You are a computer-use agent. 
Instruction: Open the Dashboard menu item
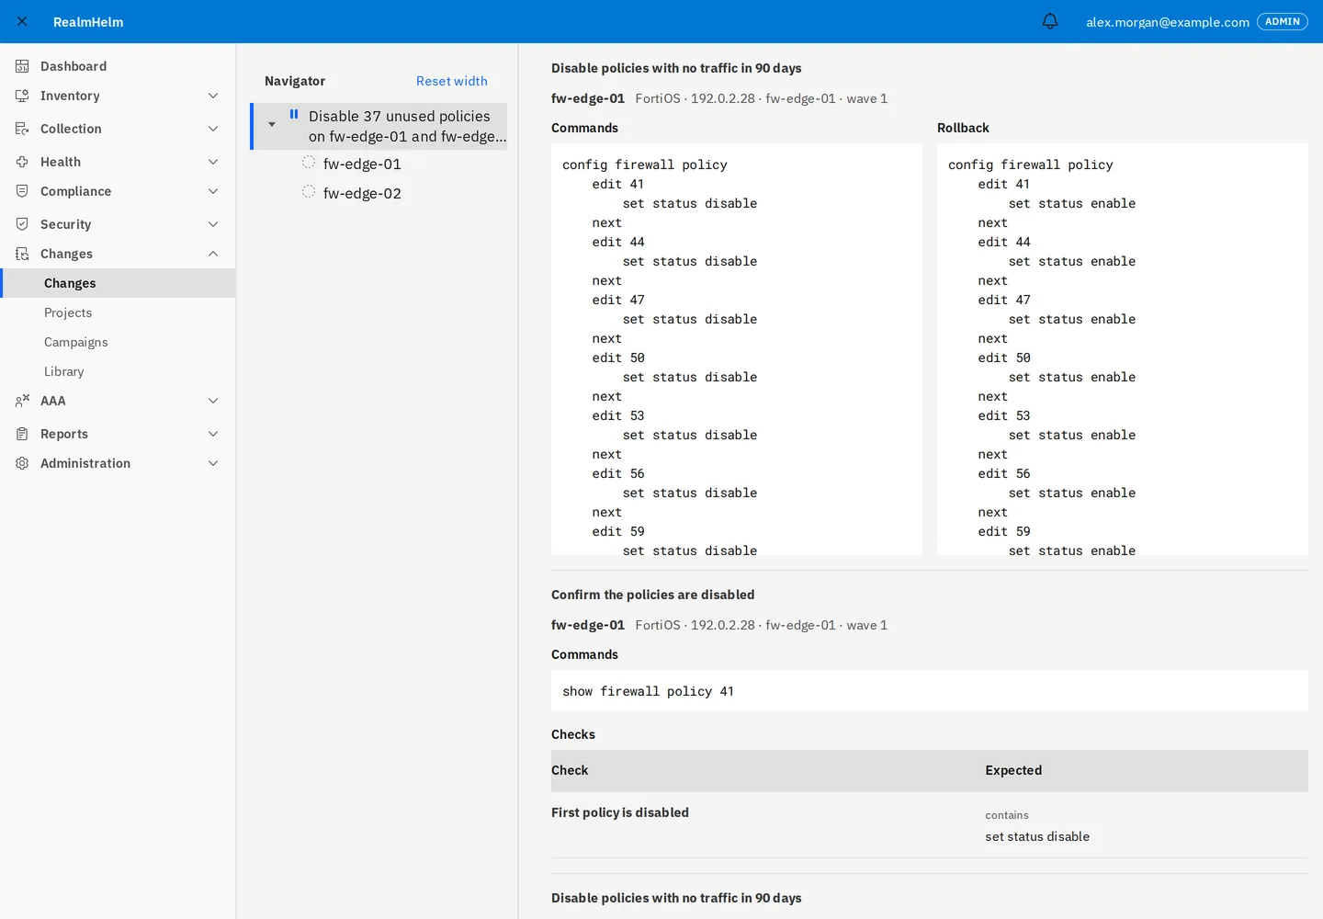pos(118,66)
